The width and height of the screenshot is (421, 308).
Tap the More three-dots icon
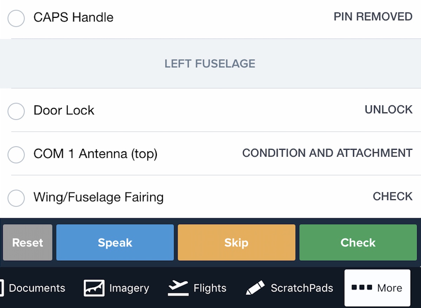click(362, 288)
